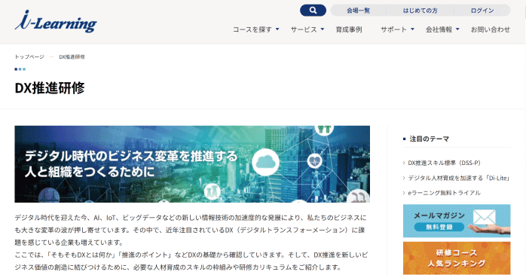Click the i-Learning logo
Viewport: 526px width, 275px height.
pyautogui.click(x=56, y=22)
